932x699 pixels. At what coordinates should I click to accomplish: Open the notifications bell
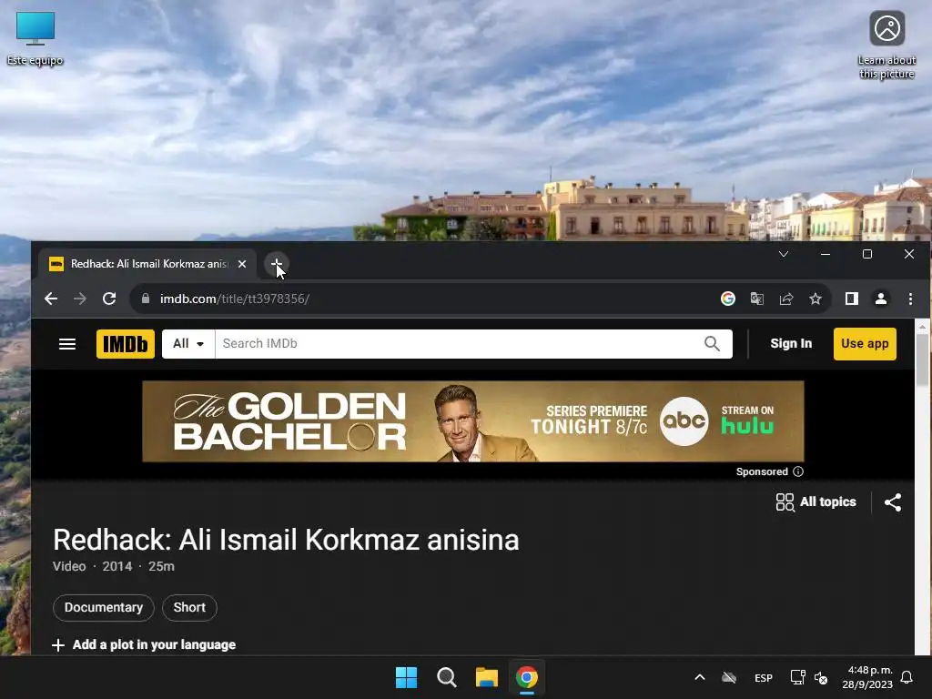(x=907, y=677)
